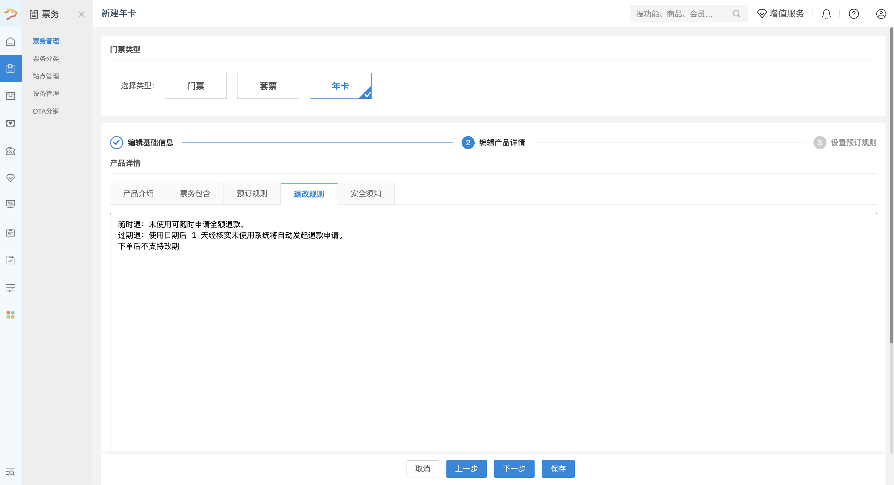The image size is (894, 485).
Task: Open 票务管理 in submenu
Action: (46, 41)
